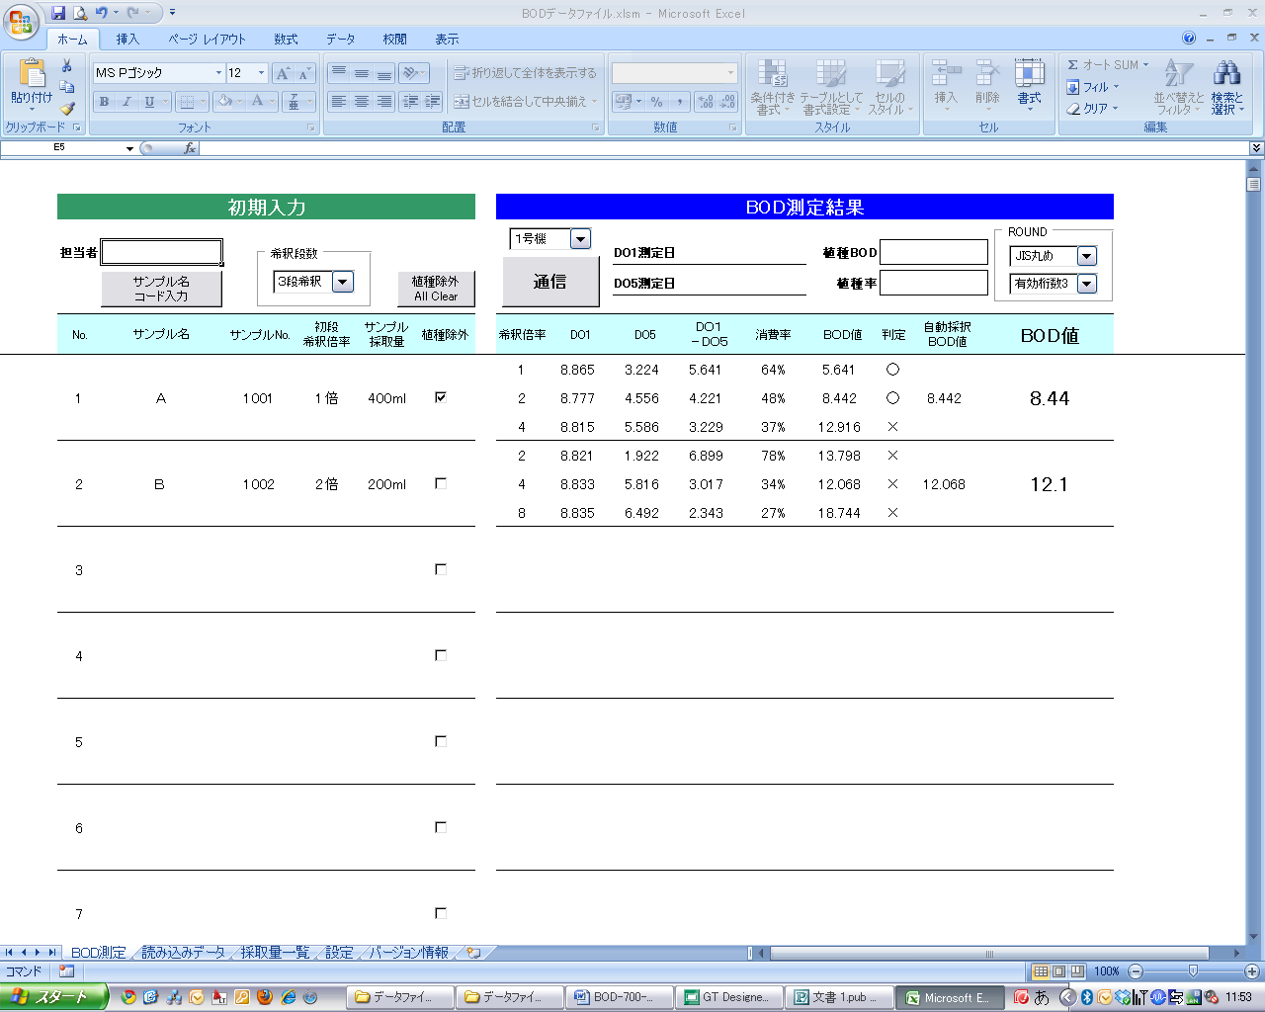Toggle Italic formatting
This screenshot has width=1265, height=1012.
coord(126,102)
